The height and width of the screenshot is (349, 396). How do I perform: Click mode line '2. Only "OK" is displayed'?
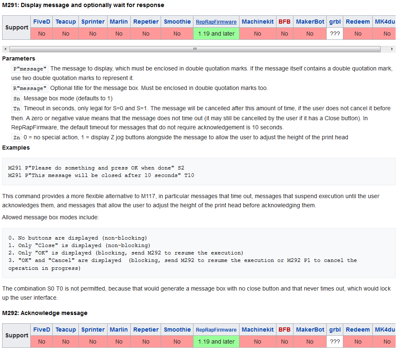(125, 253)
